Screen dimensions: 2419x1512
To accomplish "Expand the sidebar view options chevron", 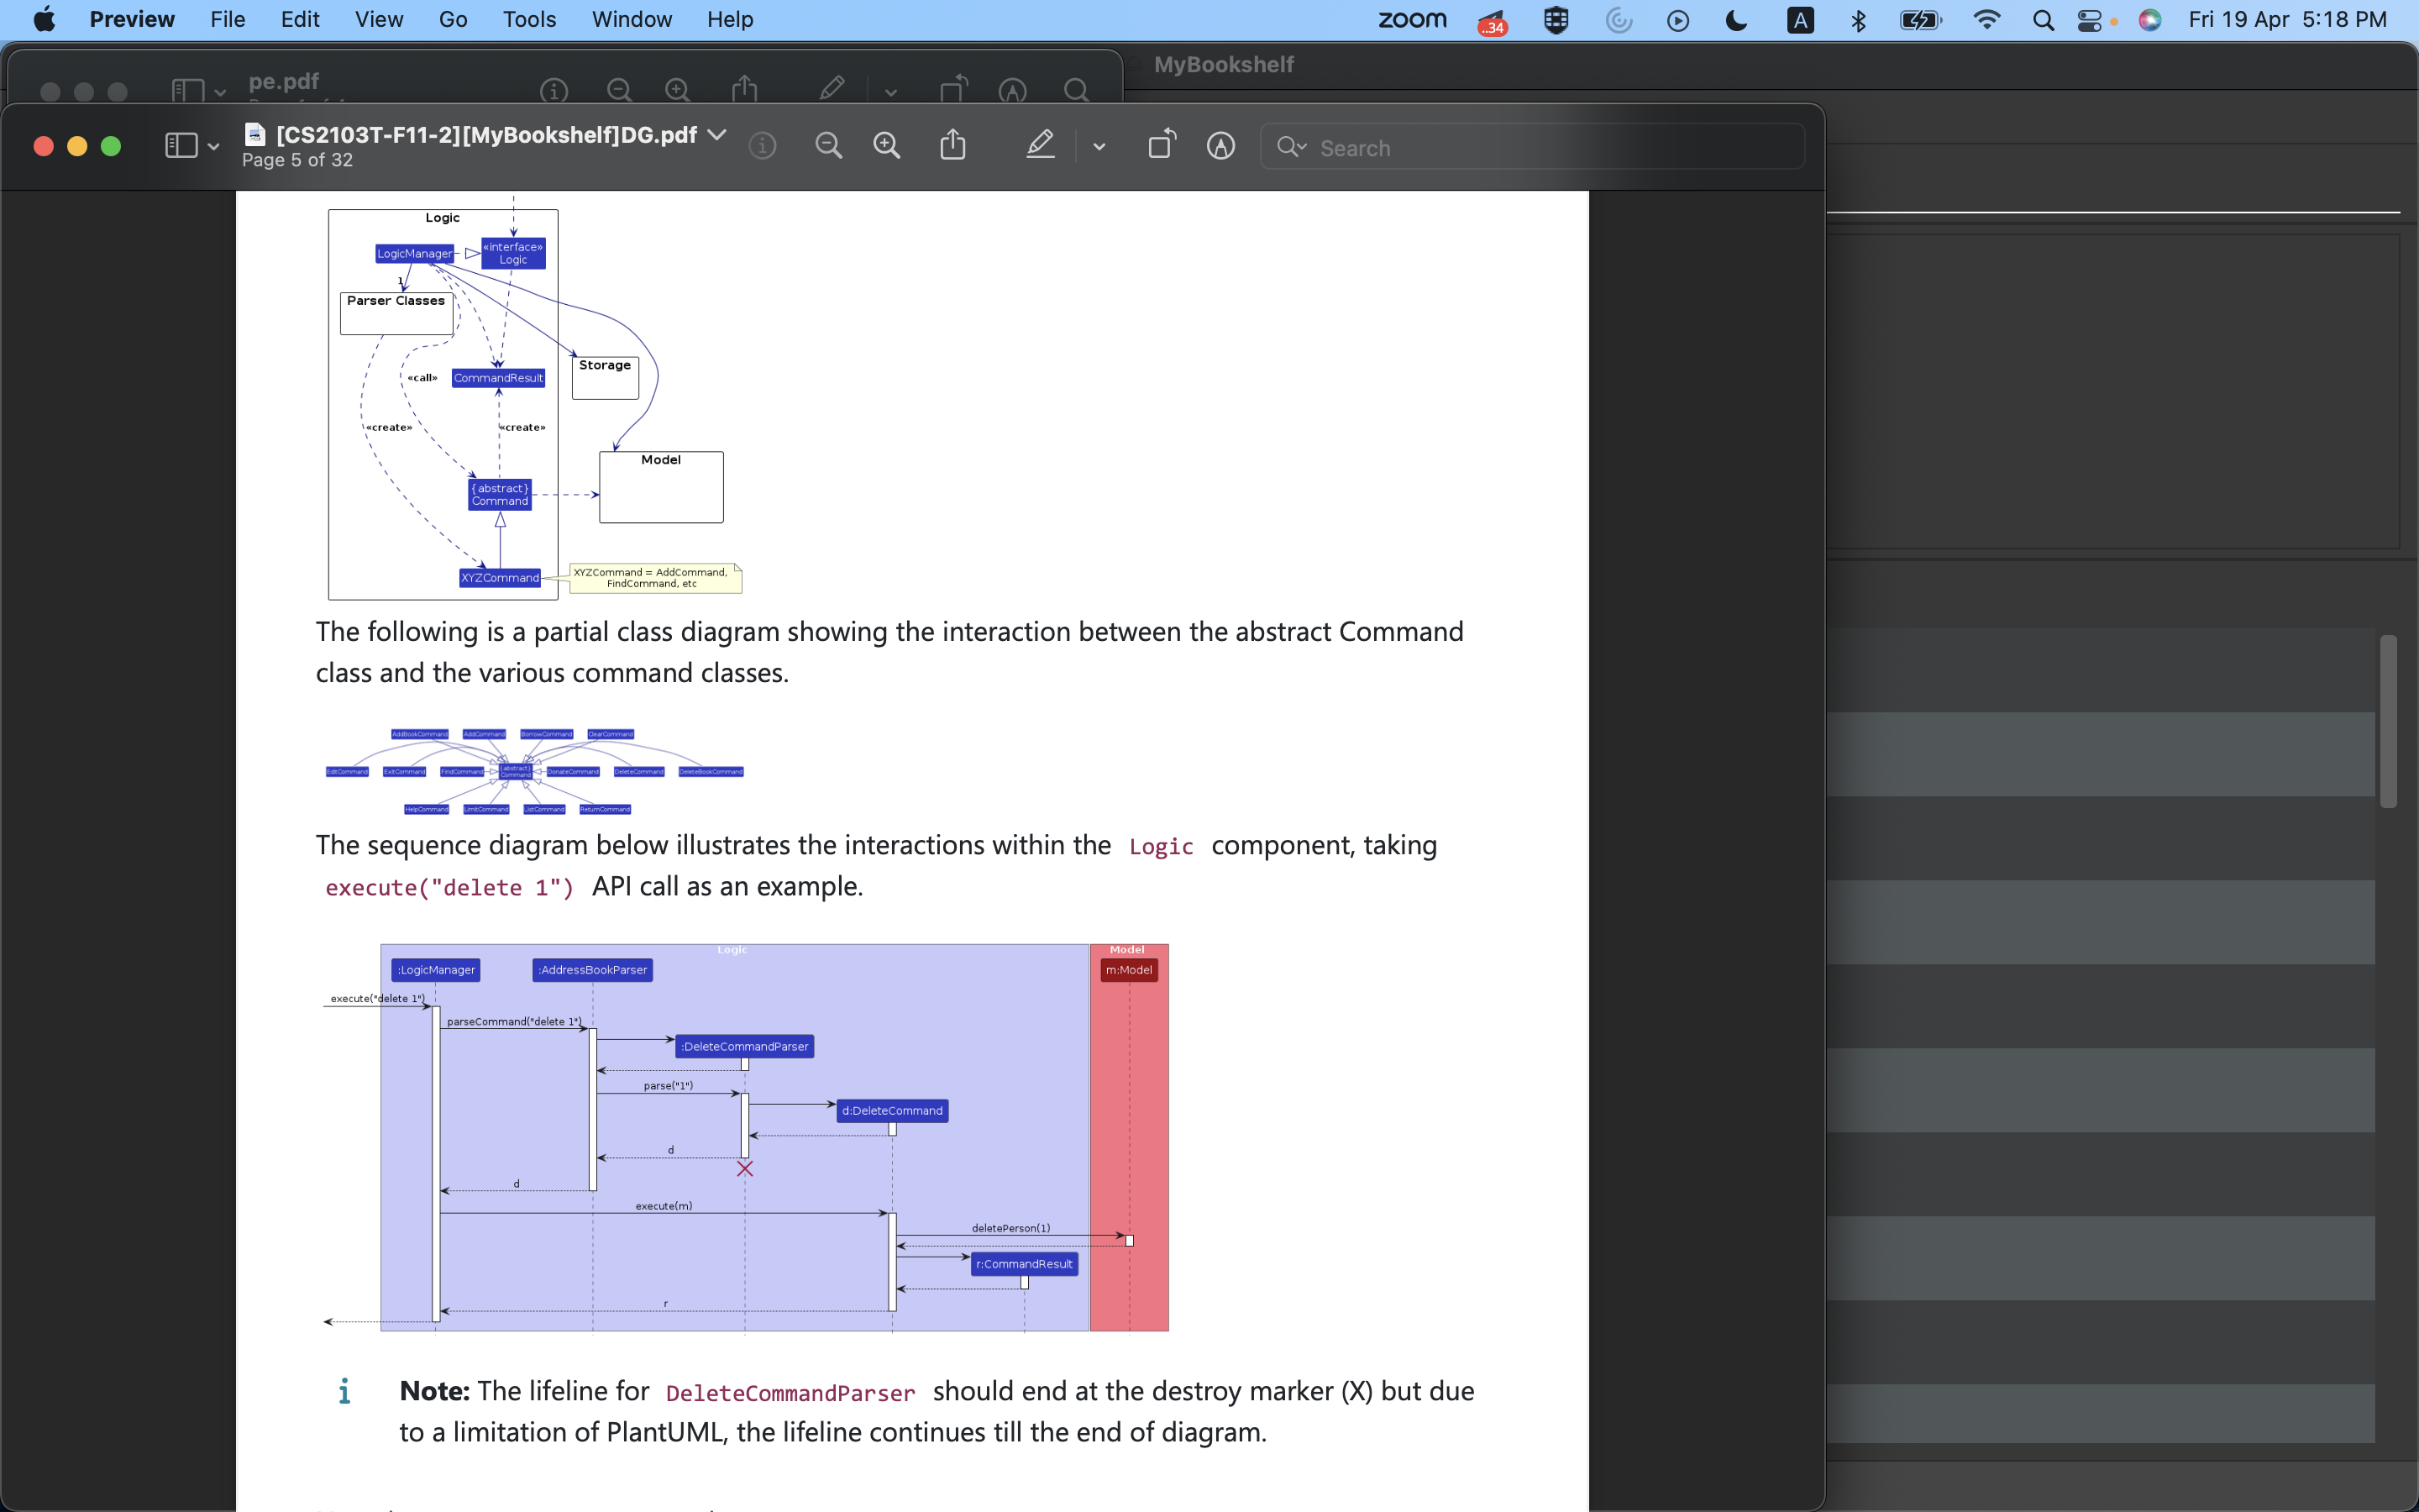I will coord(214,147).
